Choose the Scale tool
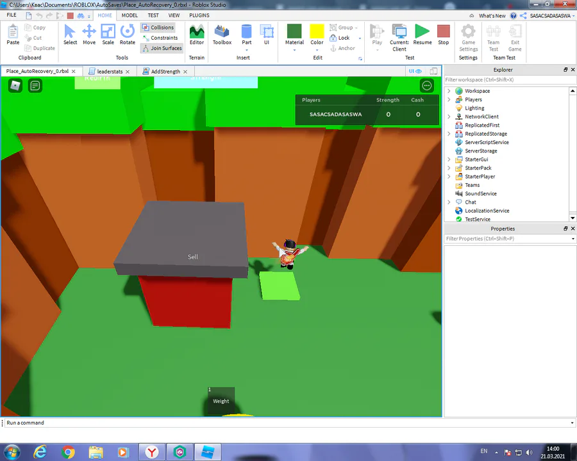 coord(108,35)
